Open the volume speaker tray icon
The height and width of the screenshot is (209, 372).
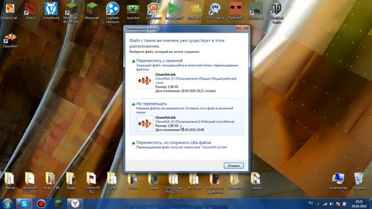click(x=332, y=204)
